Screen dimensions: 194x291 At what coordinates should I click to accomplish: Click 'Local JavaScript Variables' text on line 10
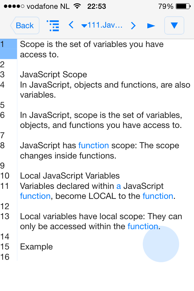pyautogui.click(x=70, y=176)
